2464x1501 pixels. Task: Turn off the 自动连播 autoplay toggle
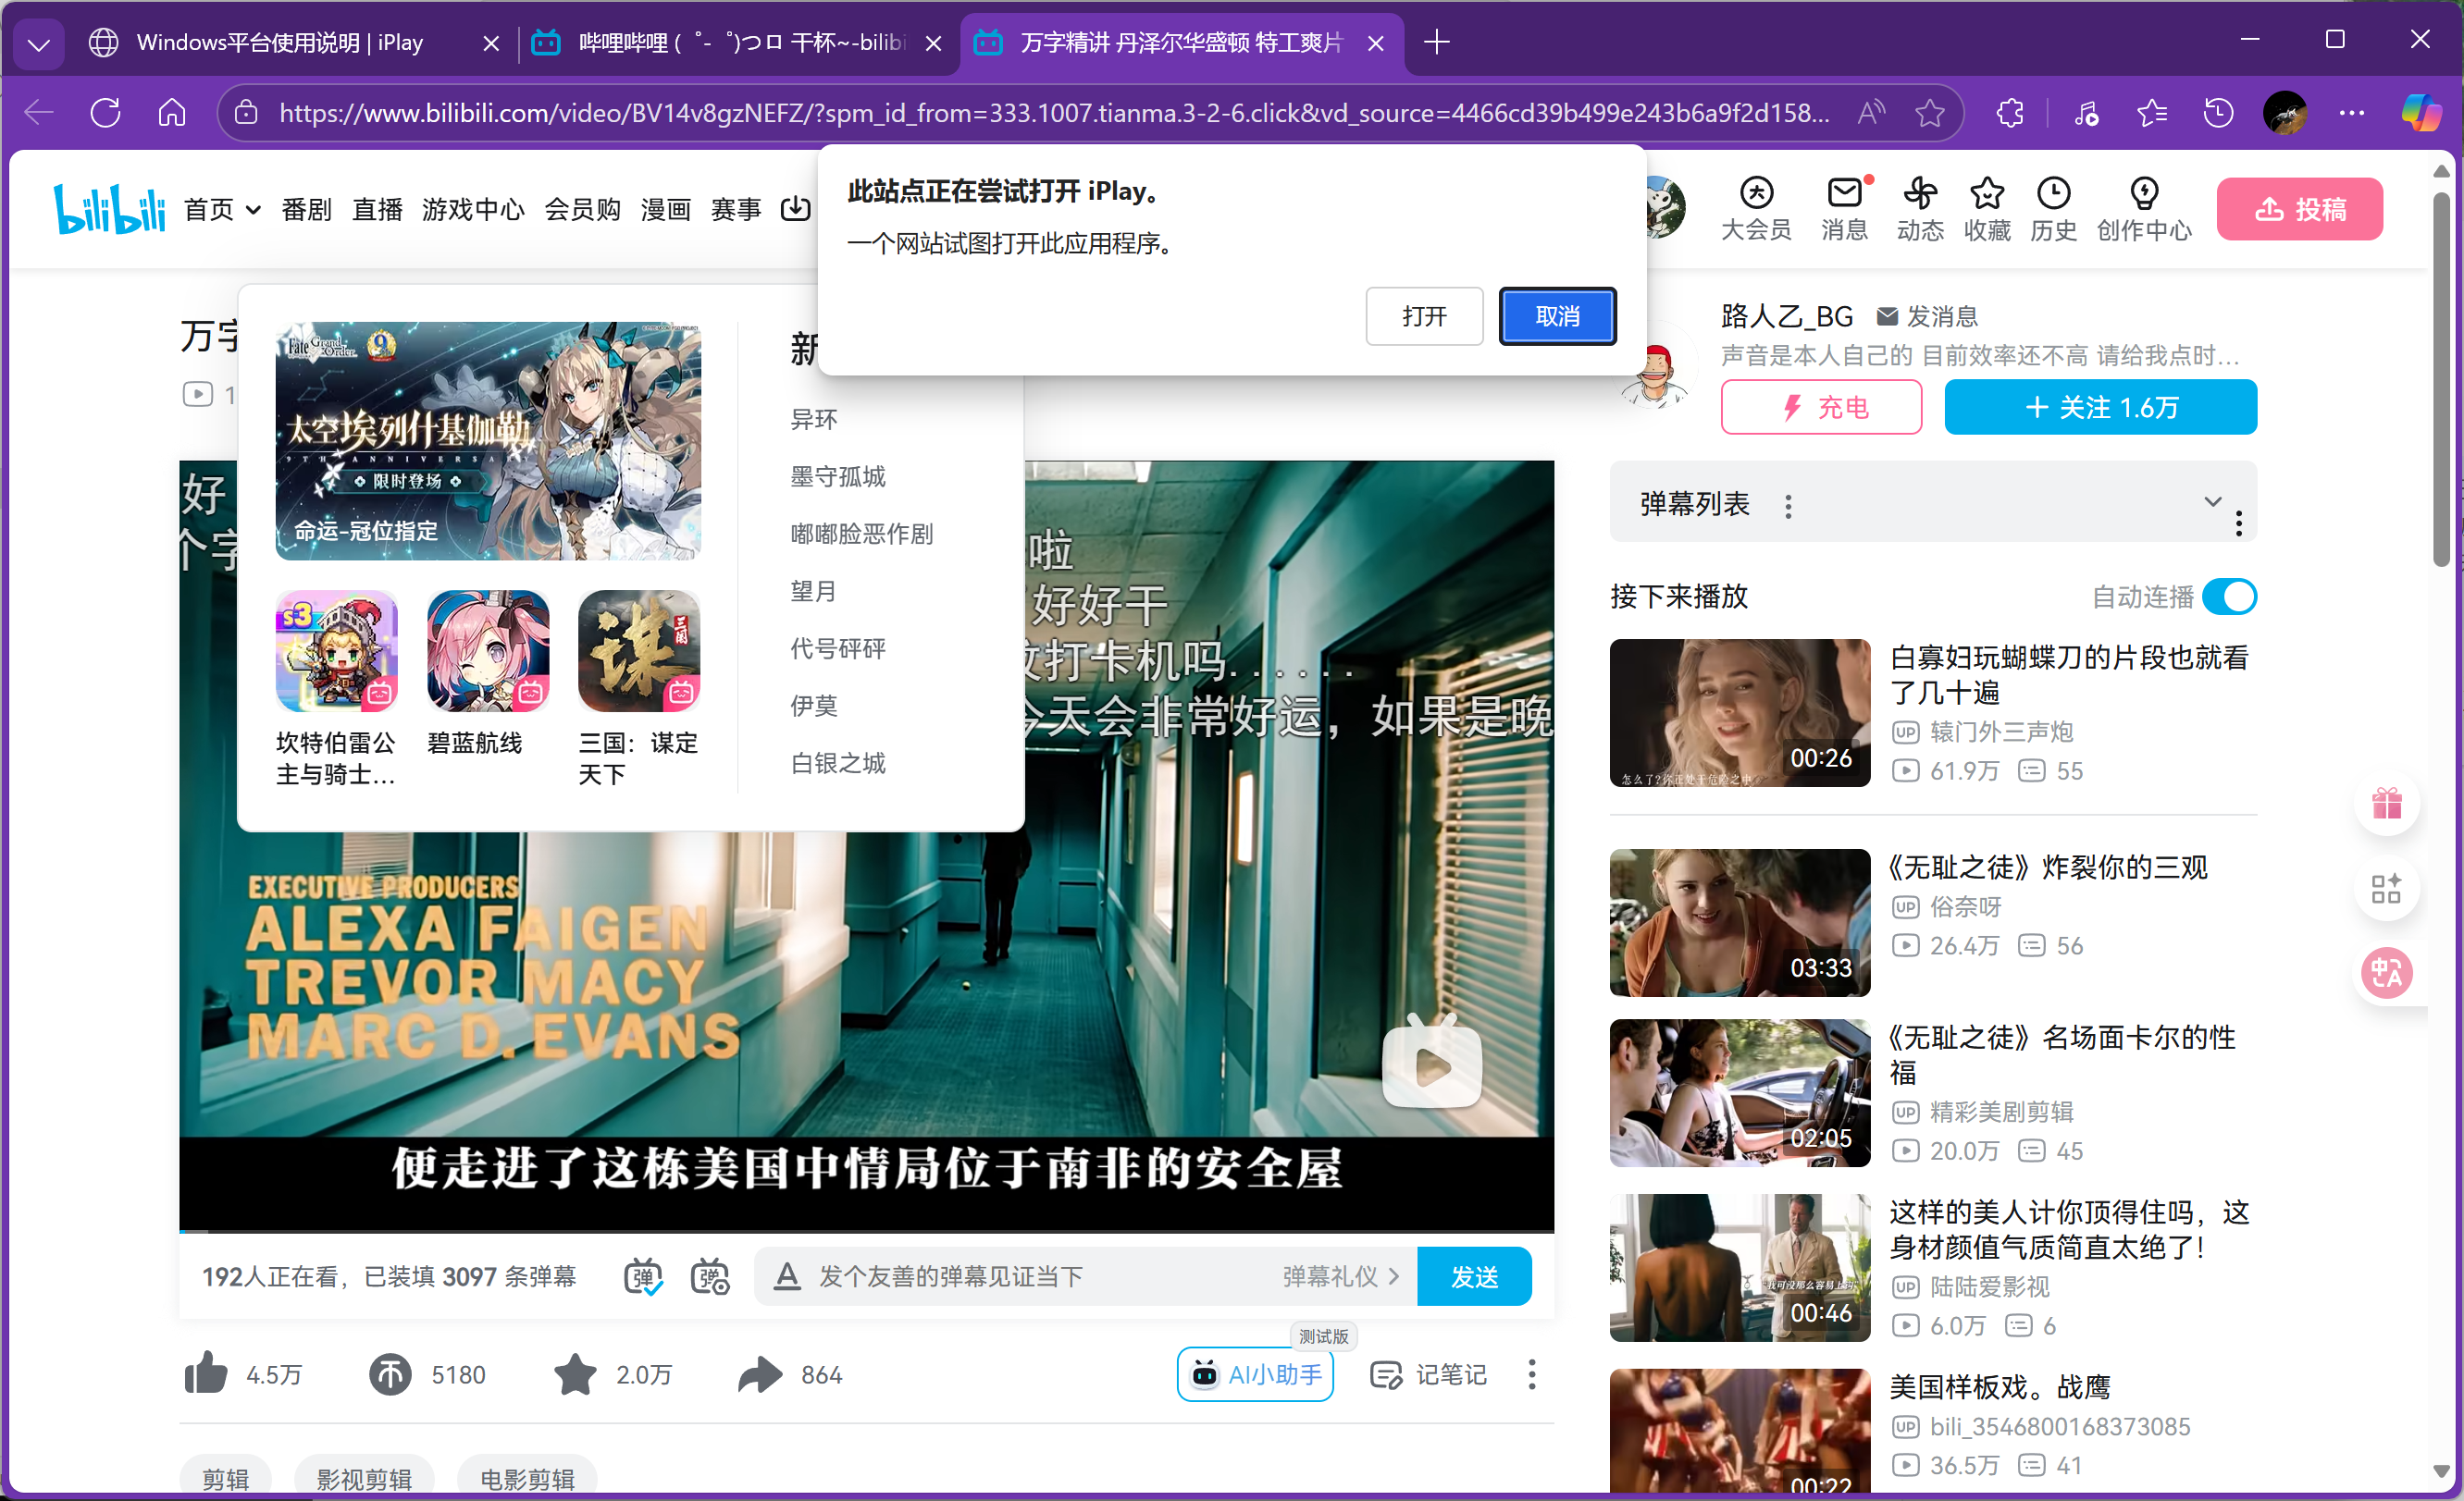click(2231, 596)
